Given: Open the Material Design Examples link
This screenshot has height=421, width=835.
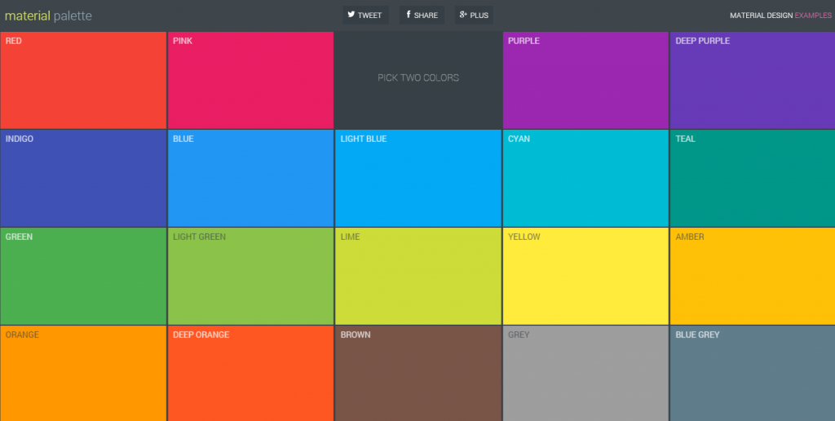Looking at the screenshot, I should coord(780,16).
